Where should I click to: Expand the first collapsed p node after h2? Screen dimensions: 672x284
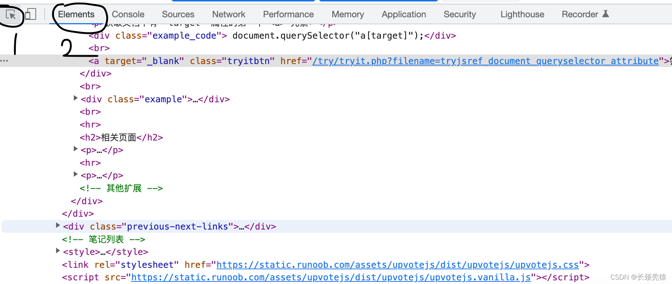tap(75, 149)
